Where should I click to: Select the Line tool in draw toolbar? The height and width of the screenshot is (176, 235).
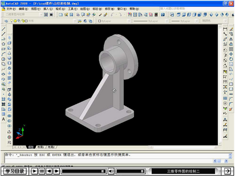(x=4, y=29)
